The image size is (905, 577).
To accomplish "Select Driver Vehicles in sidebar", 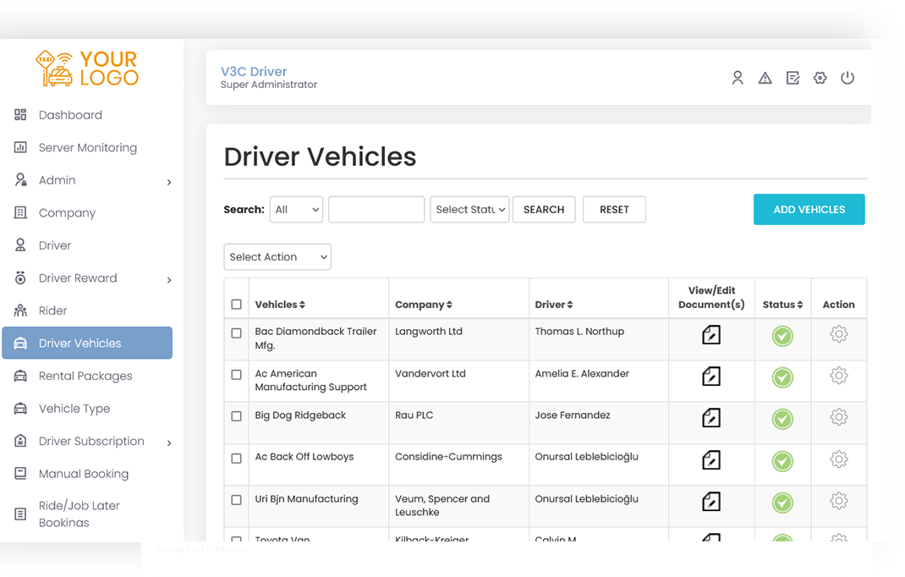I will [87, 343].
